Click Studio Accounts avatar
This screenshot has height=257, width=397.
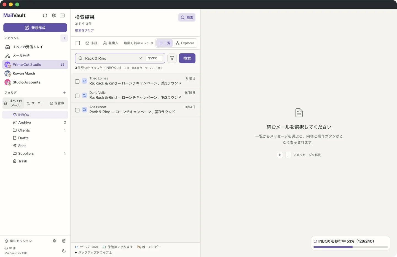point(7,82)
